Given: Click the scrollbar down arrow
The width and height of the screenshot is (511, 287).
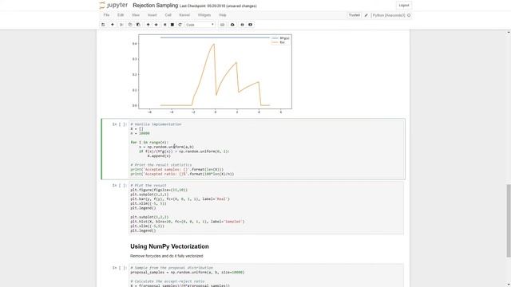Looking at the screenshot, I should [x=509, y=285].
